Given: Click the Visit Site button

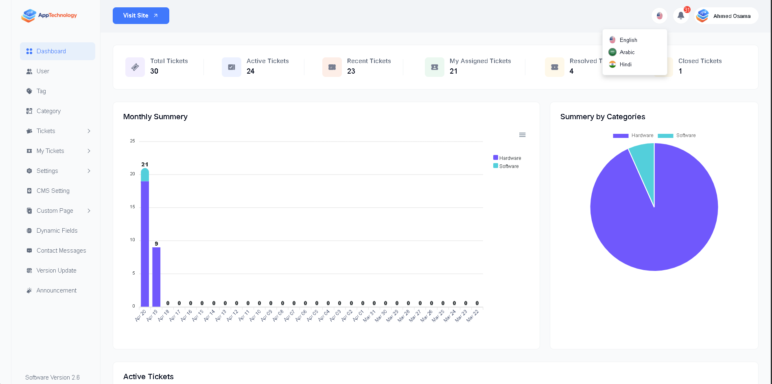Looking at the screenshot, I should coord(141,15).
